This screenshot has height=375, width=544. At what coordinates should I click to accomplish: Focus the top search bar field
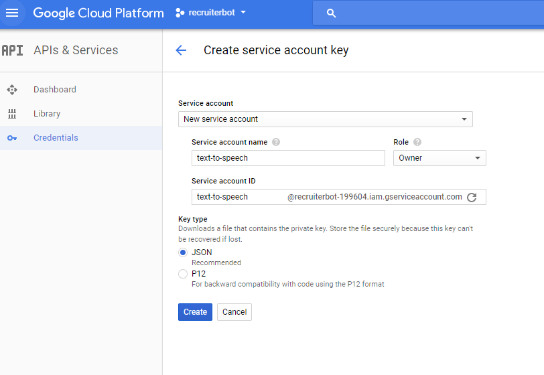428,13
